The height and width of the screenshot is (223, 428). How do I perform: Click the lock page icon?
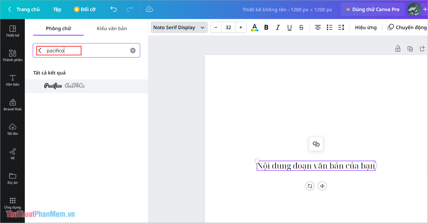point(398,49)
